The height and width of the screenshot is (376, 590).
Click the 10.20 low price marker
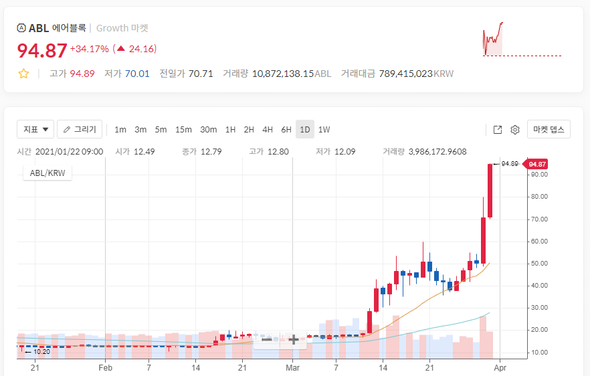point(37,351)
